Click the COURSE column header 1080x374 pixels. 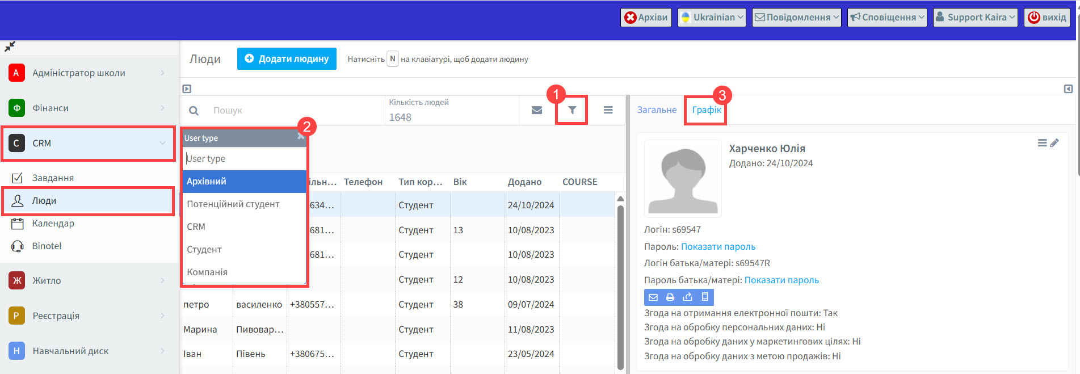tap(580, 182)
